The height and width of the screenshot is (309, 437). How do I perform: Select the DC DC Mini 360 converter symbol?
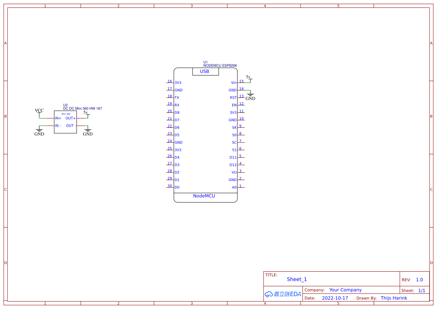click(65, 121)
